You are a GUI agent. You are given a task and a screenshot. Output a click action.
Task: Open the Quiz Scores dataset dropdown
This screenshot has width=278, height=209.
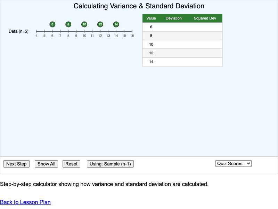(233, 163)
